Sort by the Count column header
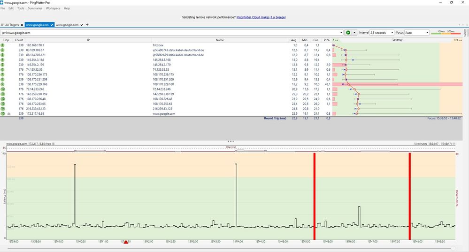Screen dimensions: 469x252 (19, 40)
